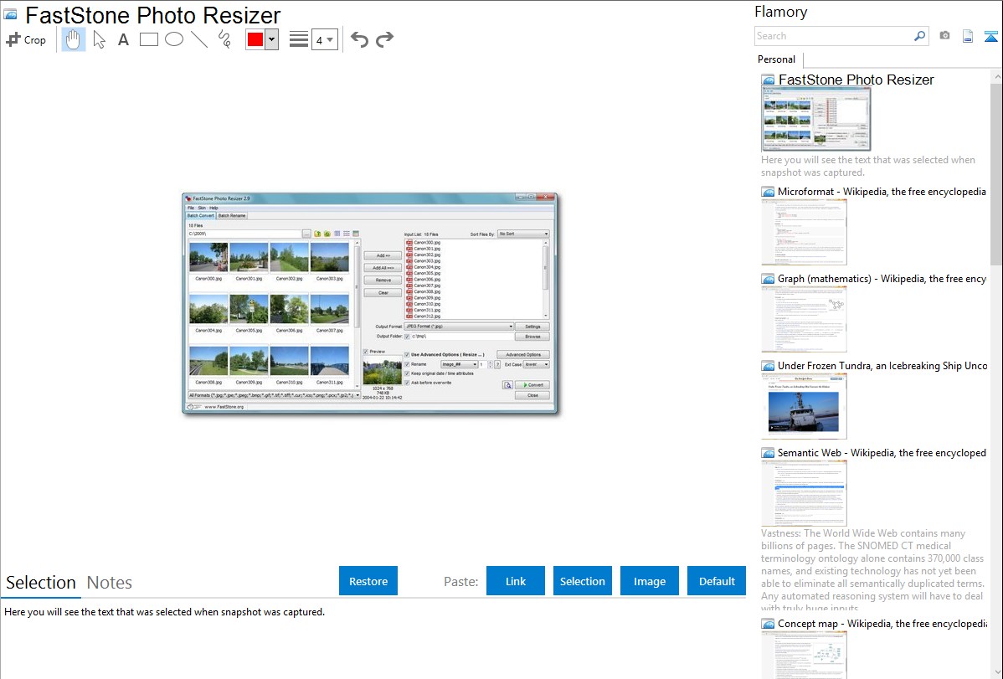This screenshot has width=1003, height=679.
Task: Redo the last undone action
Action: (384, 39)
